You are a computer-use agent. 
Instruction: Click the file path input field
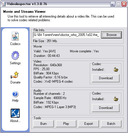[x=66, y=35]
